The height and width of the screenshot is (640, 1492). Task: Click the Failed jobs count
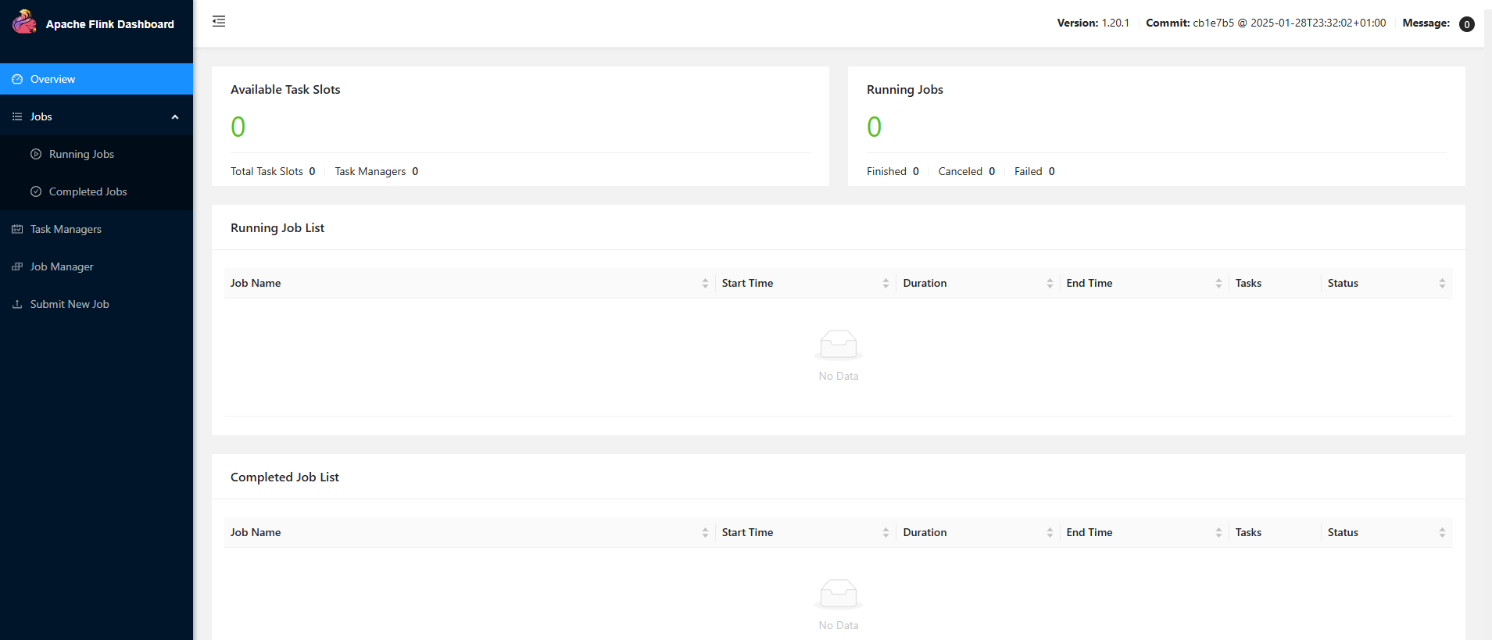1052,171
